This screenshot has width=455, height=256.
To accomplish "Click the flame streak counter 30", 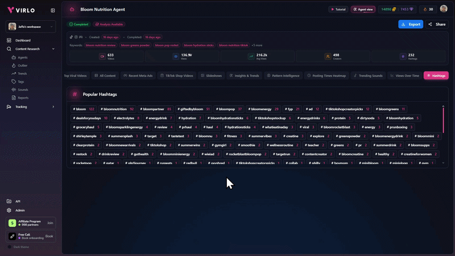I will point(428,9).
